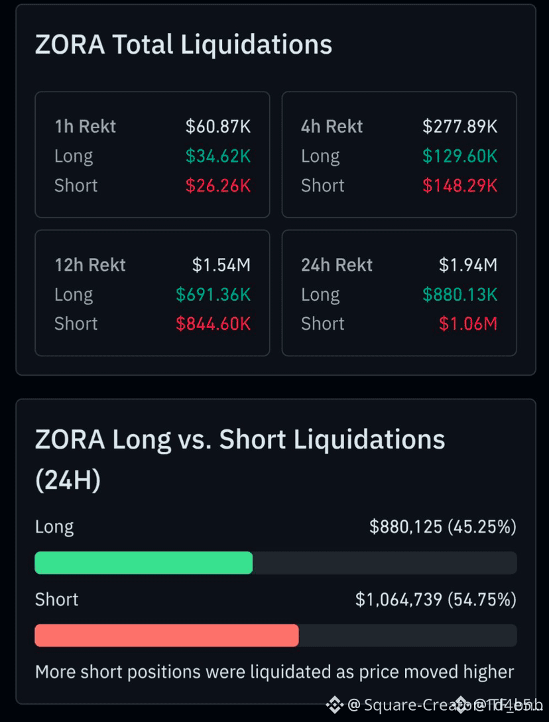This screenshot has height=722, width=549.
Task: Click the $34.62K Long value in 1h card
Action: click(x=218, y=156)
